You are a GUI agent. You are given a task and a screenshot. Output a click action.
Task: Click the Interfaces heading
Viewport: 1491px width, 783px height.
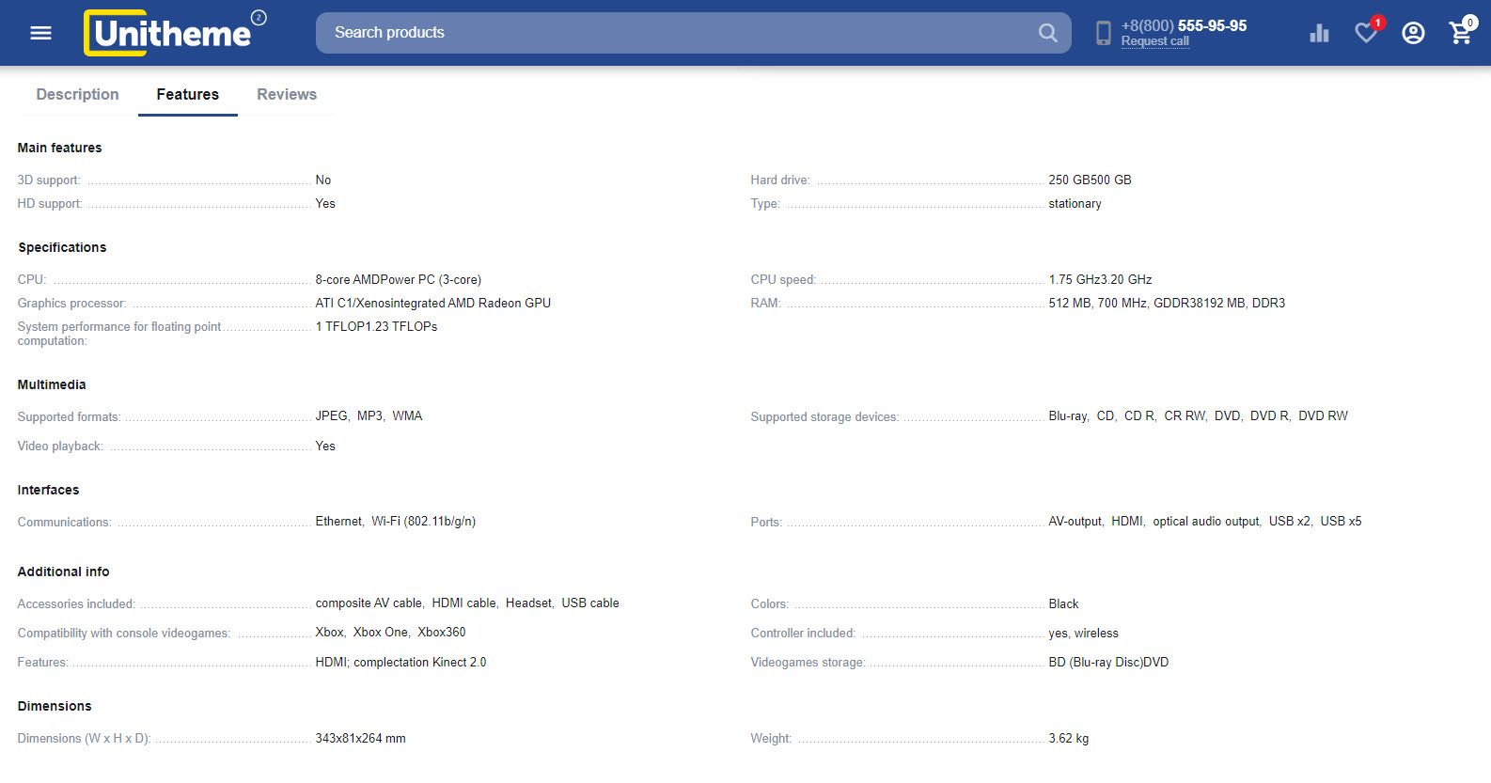coord(48,490)
